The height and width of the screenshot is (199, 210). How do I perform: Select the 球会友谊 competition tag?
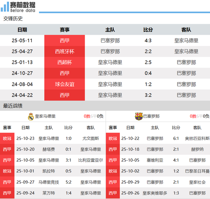(65, 84)
